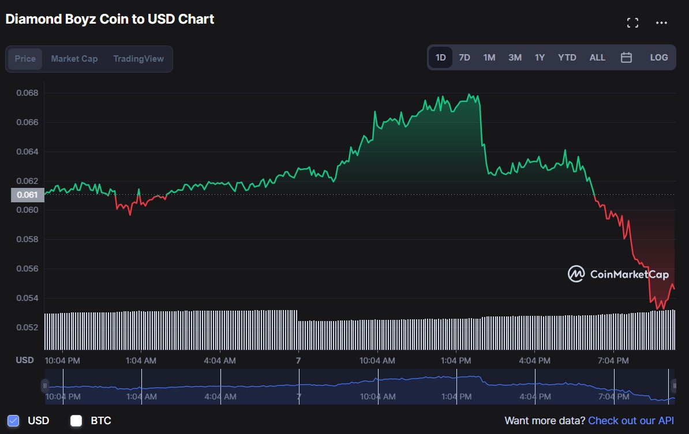Grab the left range slider handle
This screenshot has width=689, height=434.
[44, 386]
